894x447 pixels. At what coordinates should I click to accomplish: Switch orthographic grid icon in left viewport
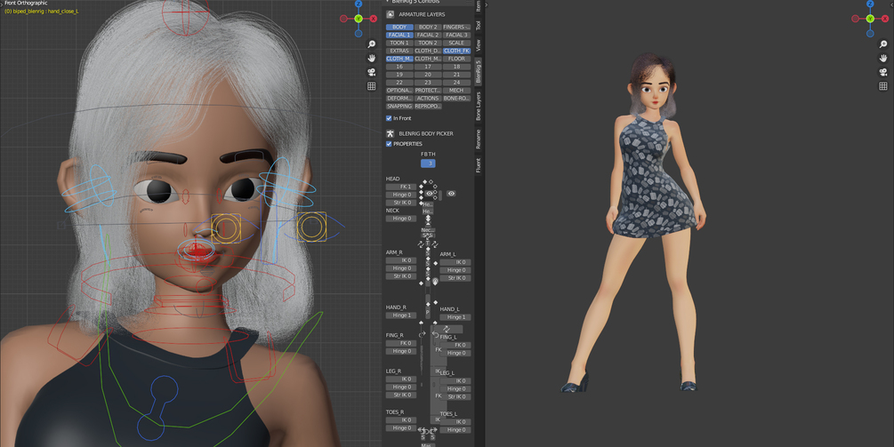[372, 86]
